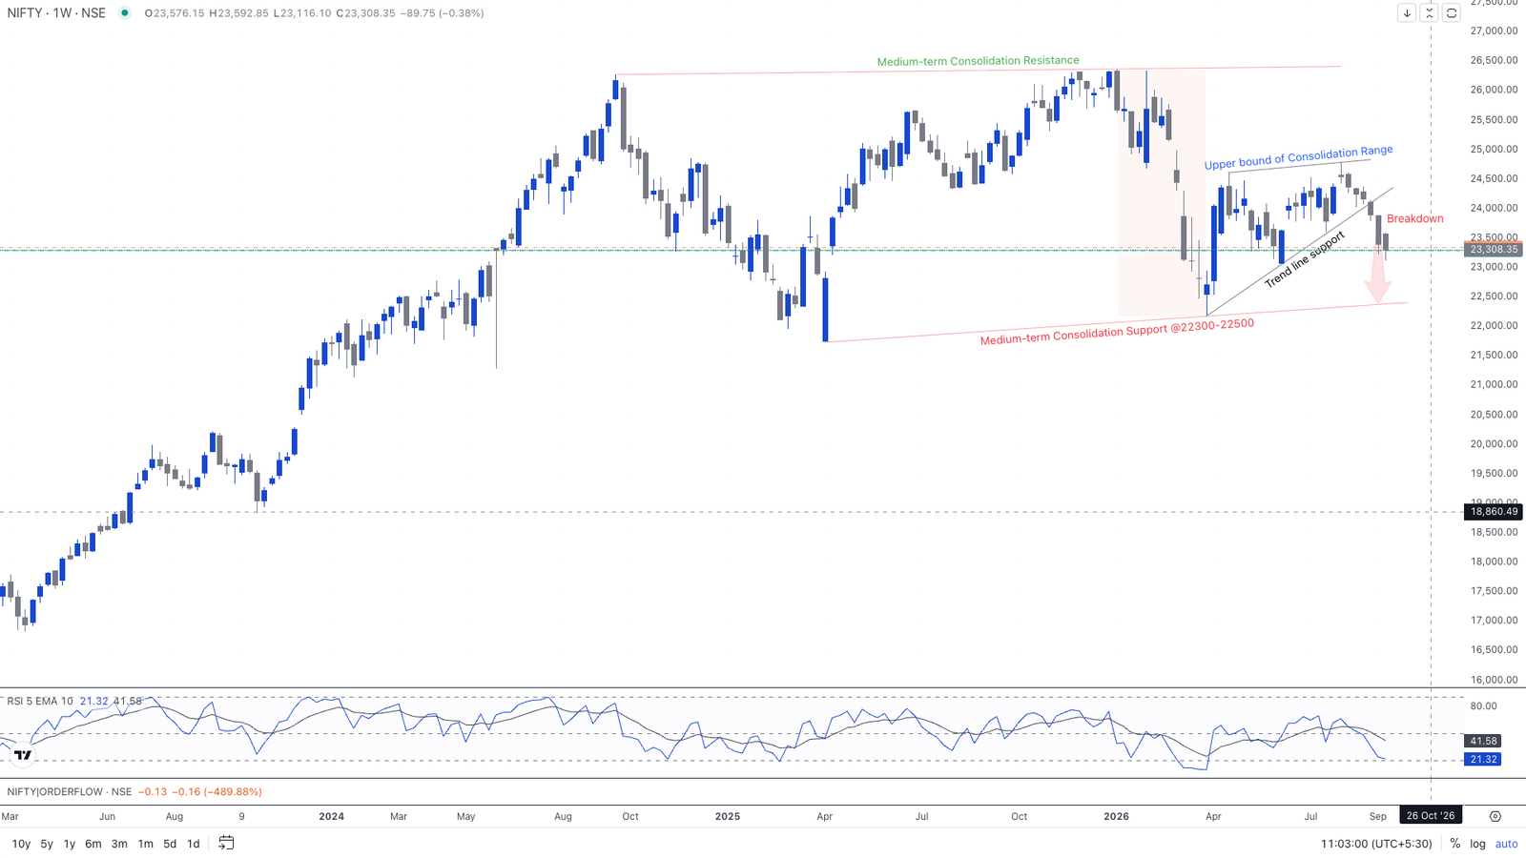Click the 27,000.00 price scale label
Viewport: 1526px width, 858px height.
tap(1495, 31)
